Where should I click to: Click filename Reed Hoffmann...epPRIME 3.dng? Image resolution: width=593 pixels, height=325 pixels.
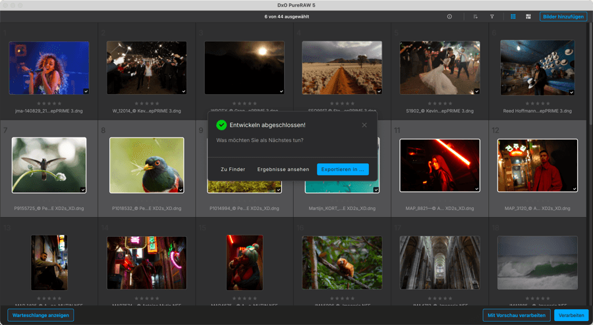click(538, 111)
